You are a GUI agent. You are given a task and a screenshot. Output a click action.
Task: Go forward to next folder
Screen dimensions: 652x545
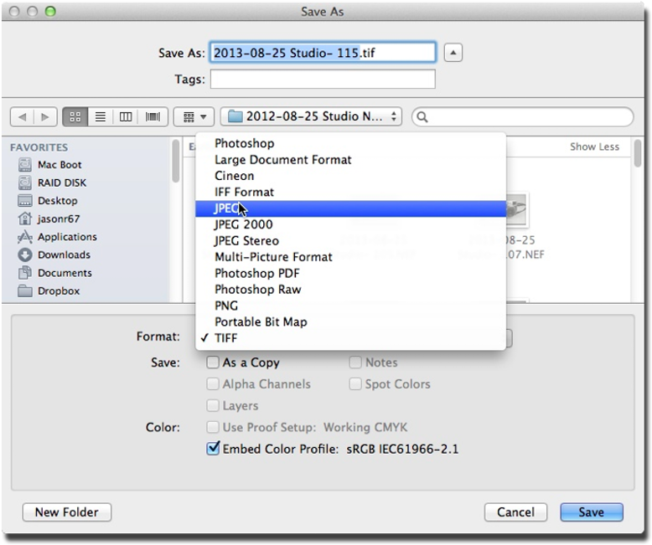[x=45, y=117]
